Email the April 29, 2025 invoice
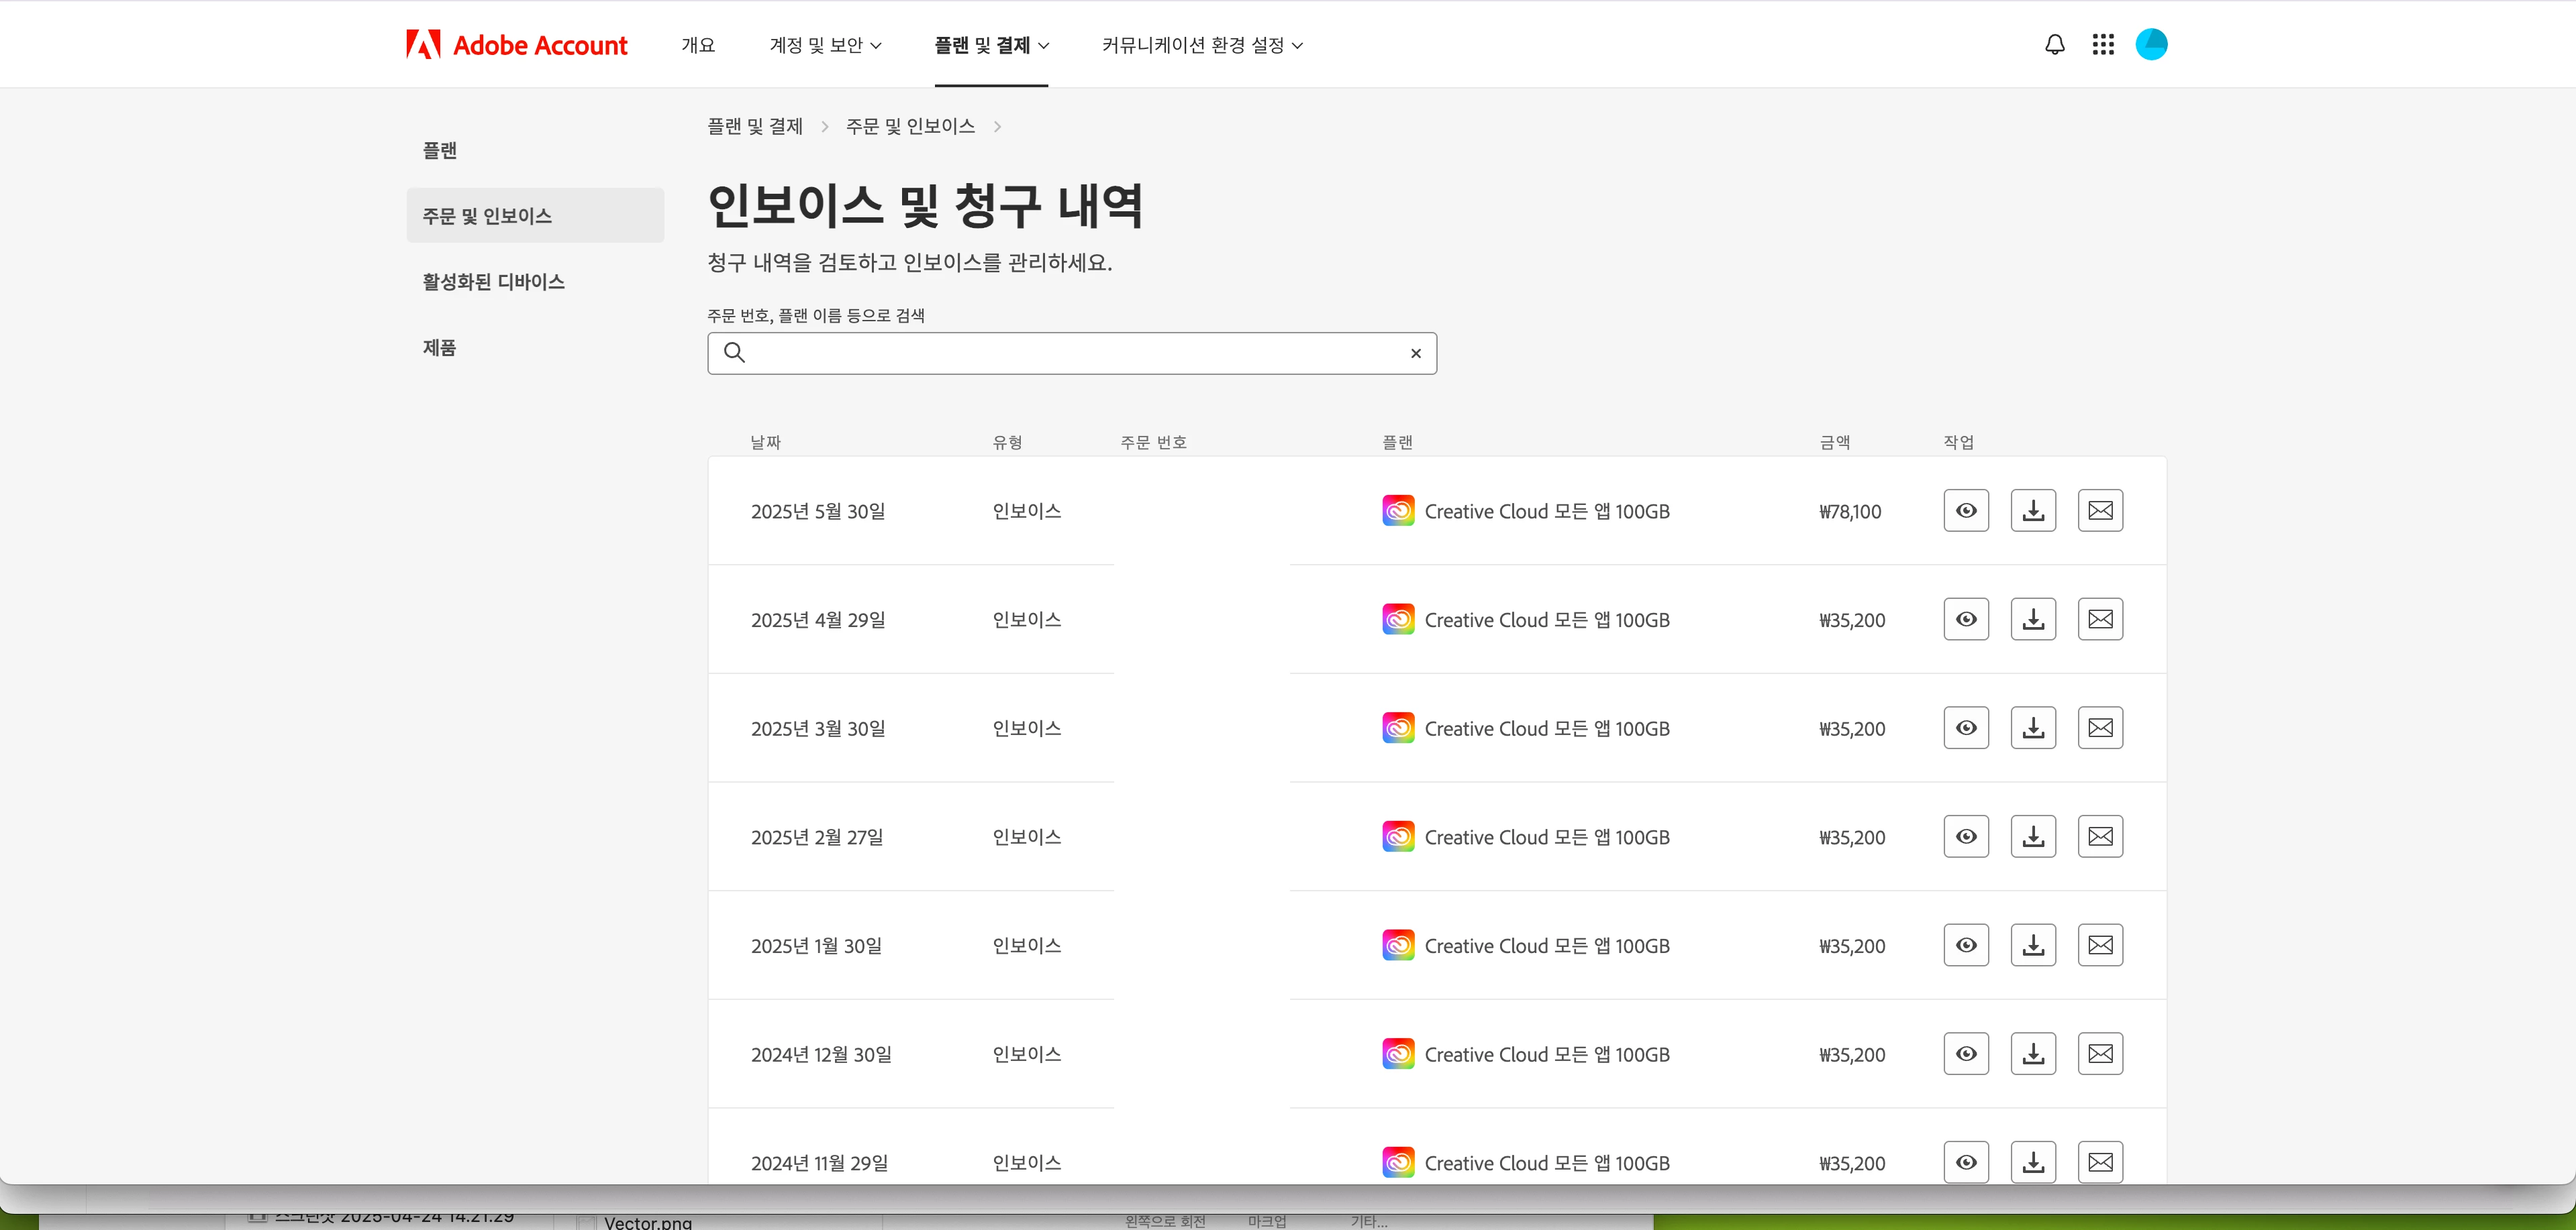2576x1230 pixels. [2100, 620]
